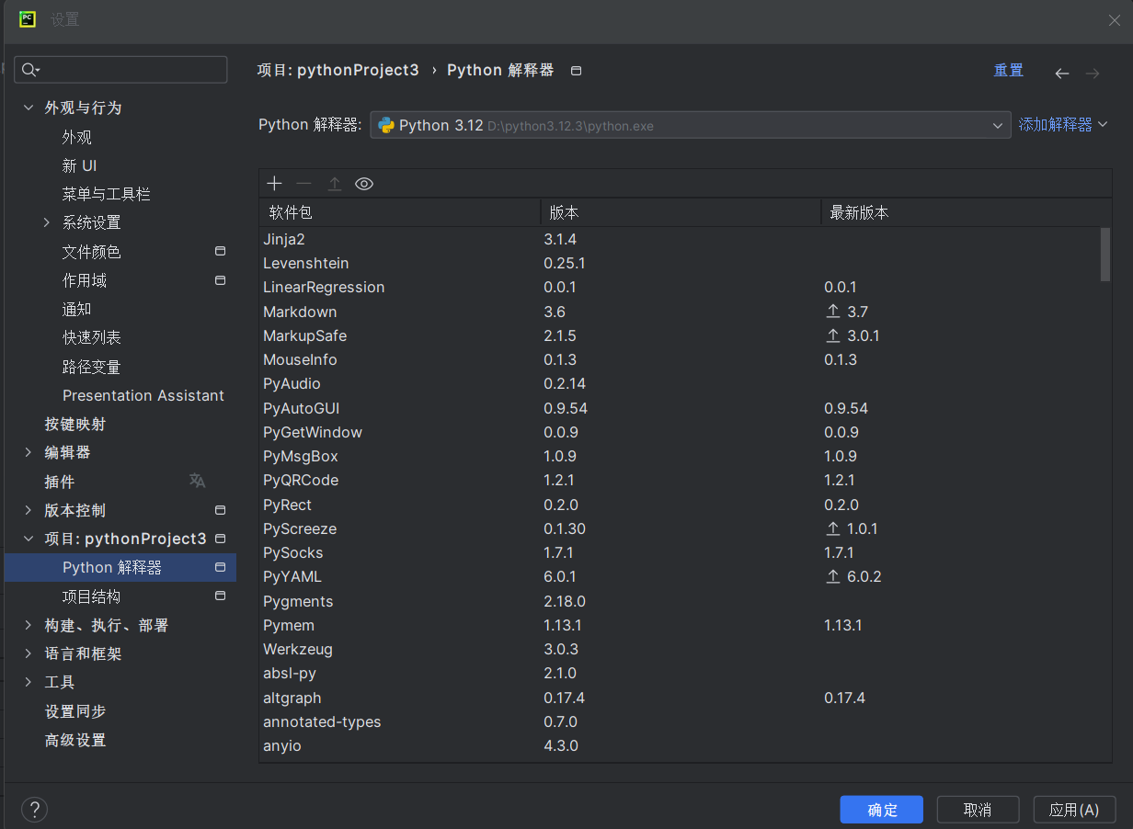Viewport: 1133px width, 829px height.
Task: Select the LinearRegression package row
Action: coord(680,287)
